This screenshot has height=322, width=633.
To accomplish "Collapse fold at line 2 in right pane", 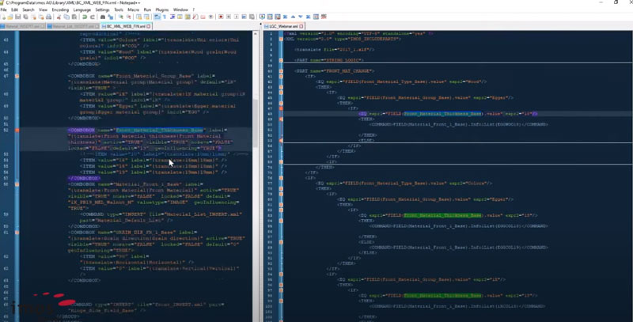I will (281, 39).
